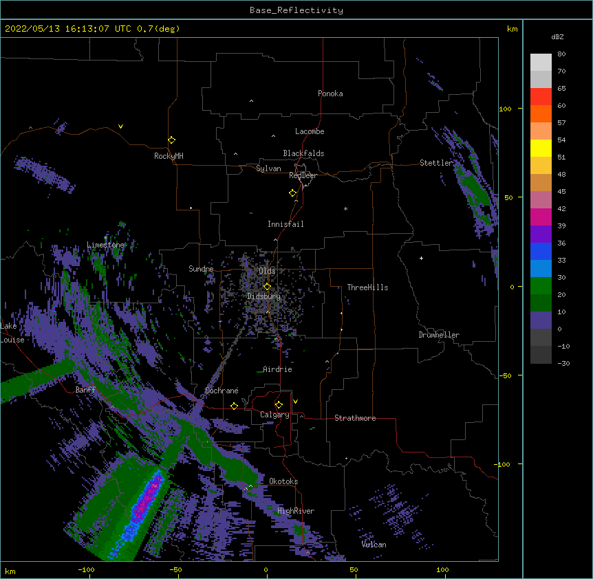Click the magenta 42 dBZ color swatch

click(541, 217)
